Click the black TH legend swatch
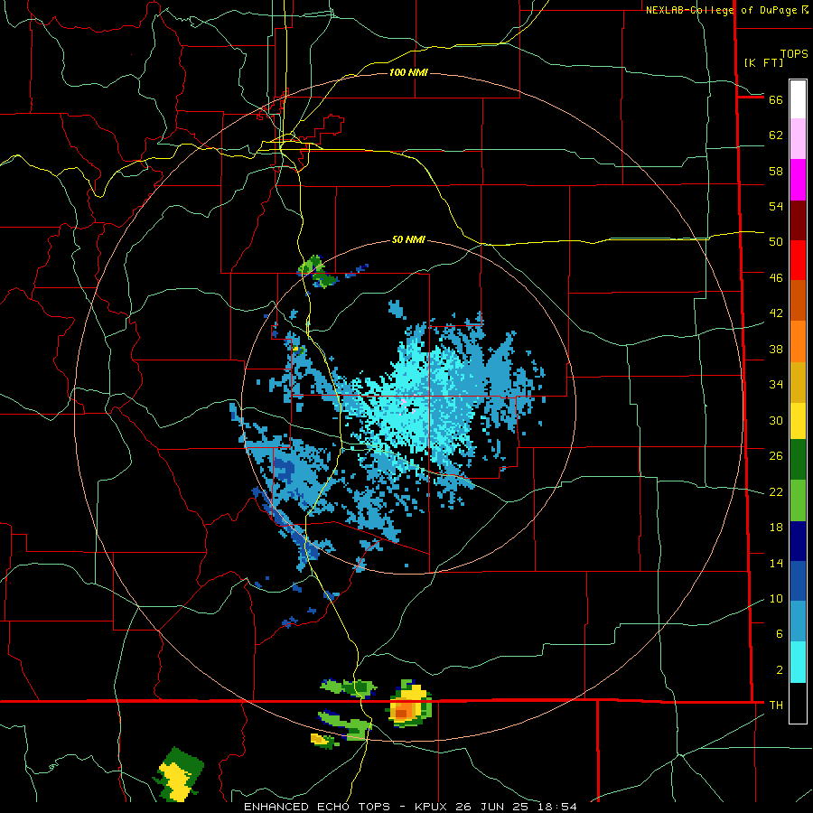 point(798,703)
